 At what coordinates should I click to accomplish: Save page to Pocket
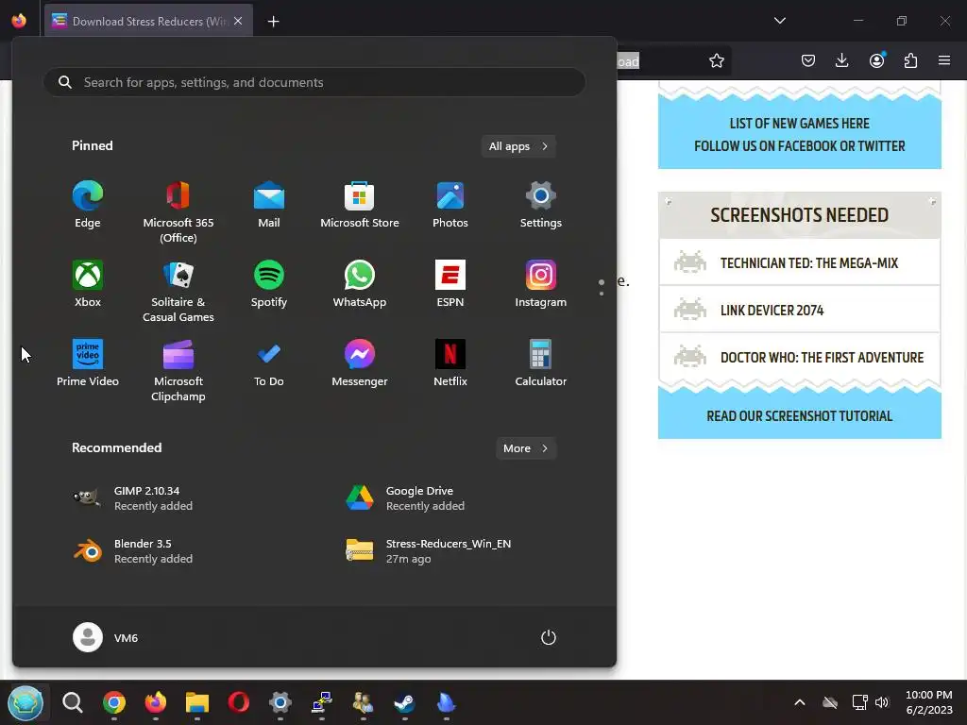click(808, 60)
